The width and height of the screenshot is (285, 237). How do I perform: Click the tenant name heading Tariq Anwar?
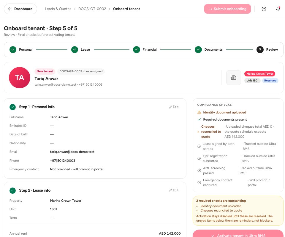click(x=46, y=79)
